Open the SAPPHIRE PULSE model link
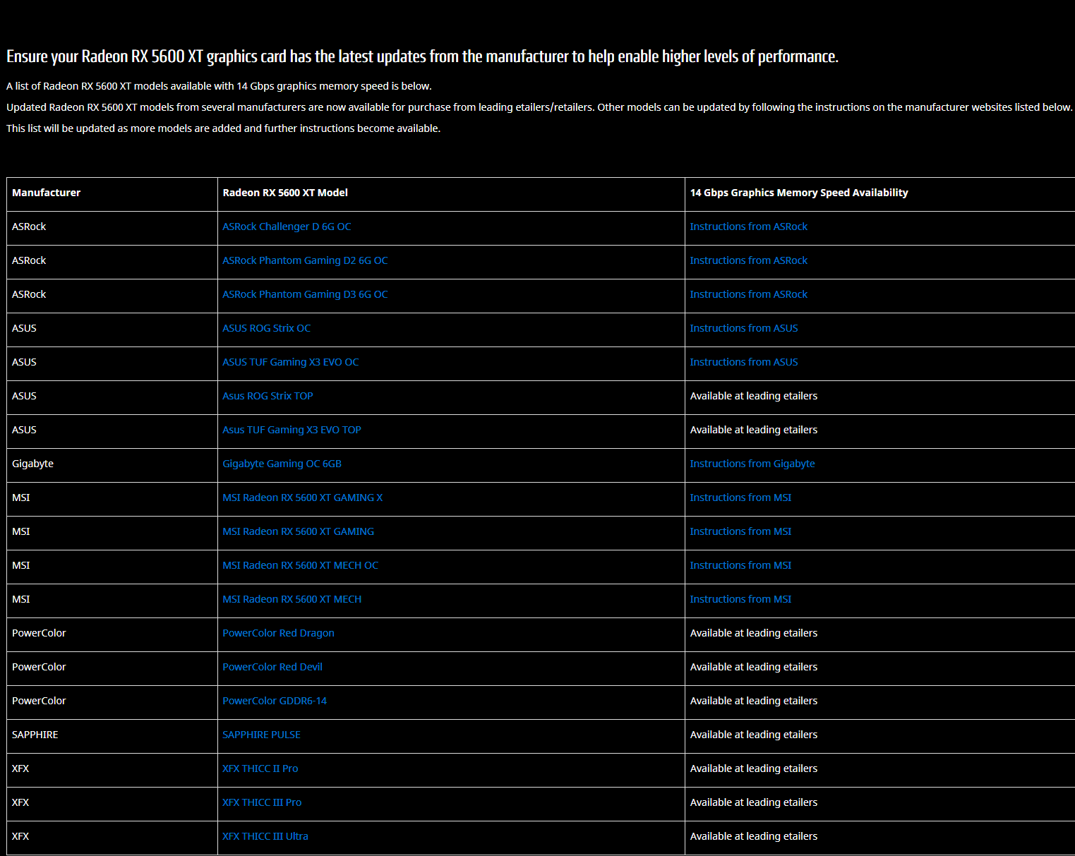1075x856 pixels. pyautogui.click(x=261, y=735)
